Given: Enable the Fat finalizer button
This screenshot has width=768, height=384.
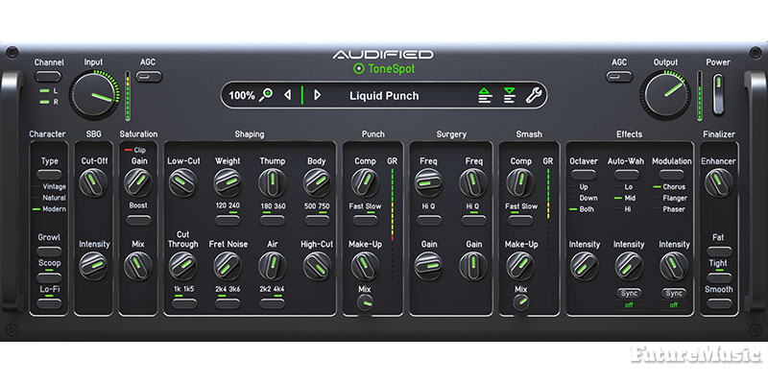Looking at the screenshot, I should tap(719, 252).
